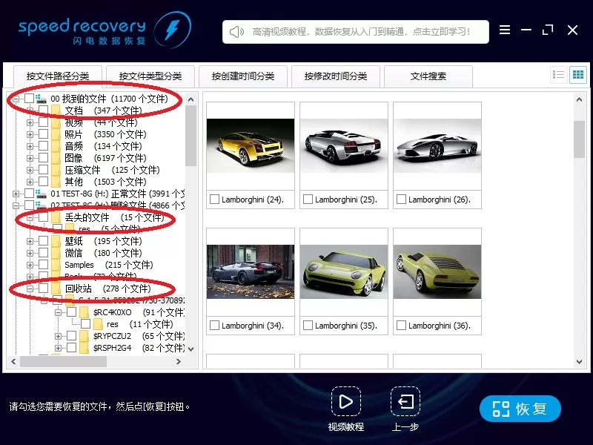Expand 01 TEST-8G 正常文件 node
593x445 pixels.
click(16, 194)
